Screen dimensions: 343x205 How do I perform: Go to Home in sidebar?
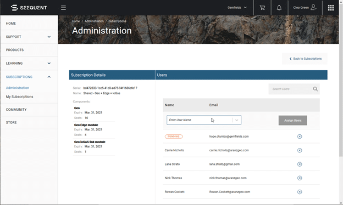point(11,24)
